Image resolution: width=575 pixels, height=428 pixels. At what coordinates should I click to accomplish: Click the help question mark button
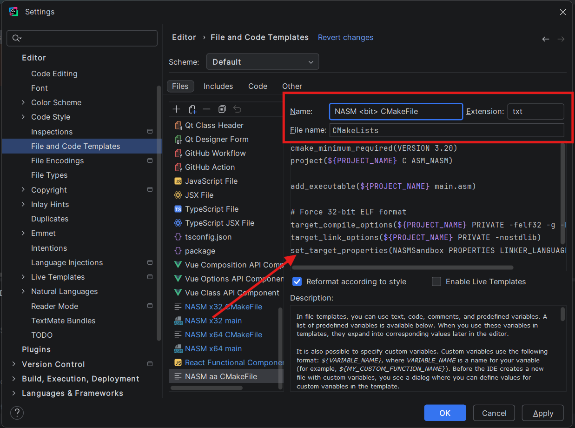click(x=17, y=413)
